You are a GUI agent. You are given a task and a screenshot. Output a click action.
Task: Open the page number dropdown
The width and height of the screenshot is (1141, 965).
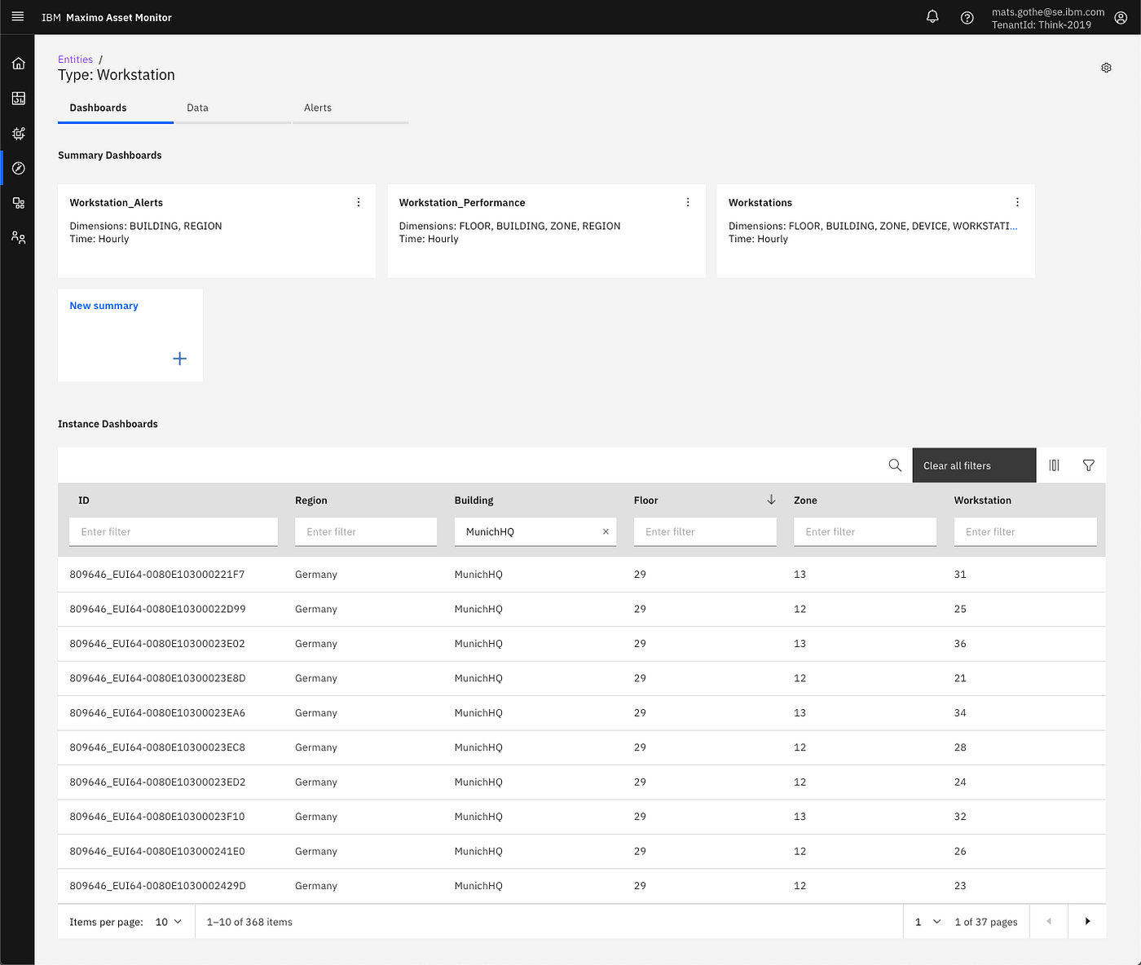click(927, 921)
